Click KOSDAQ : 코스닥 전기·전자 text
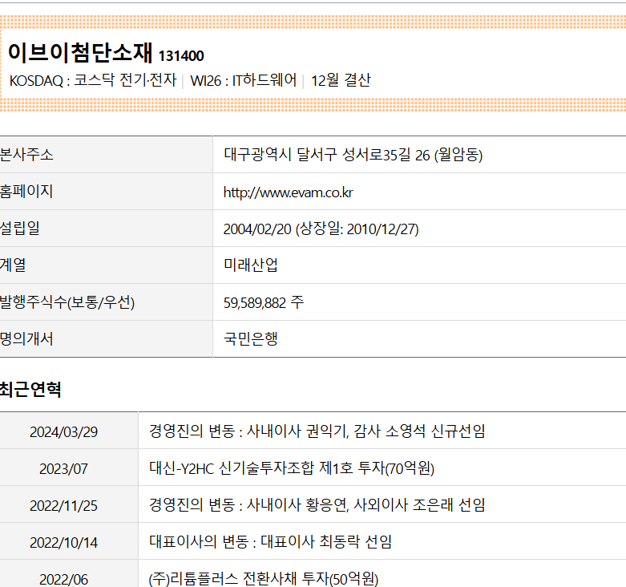Screen dimensions: 626x587 93,80
